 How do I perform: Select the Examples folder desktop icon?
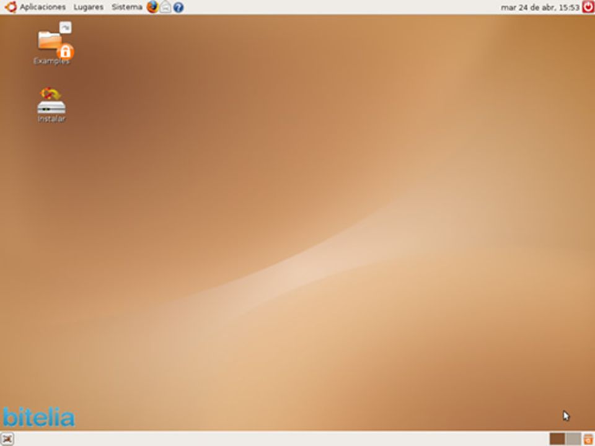(52, 43)
